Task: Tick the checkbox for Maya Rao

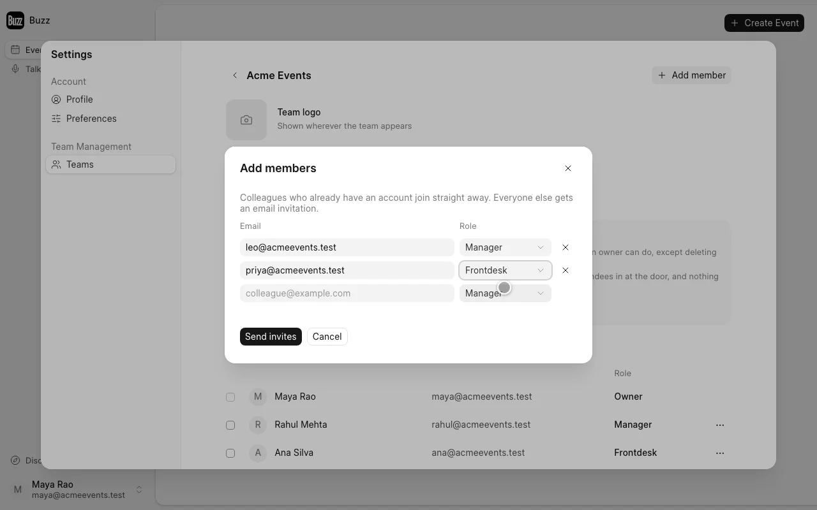Action: [x=230, y=397]
